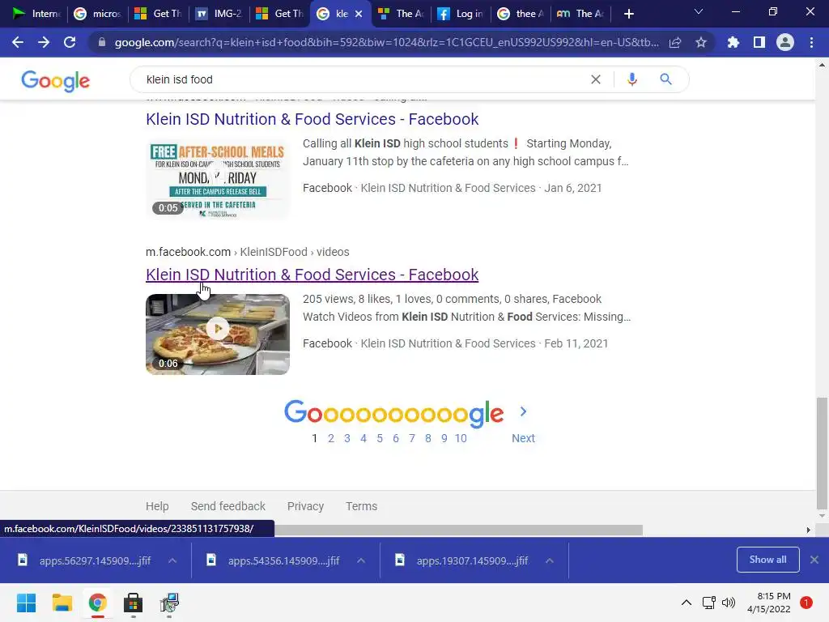Clear the search box with X
This screenshot has height=622, width=829.
point(596,79)
